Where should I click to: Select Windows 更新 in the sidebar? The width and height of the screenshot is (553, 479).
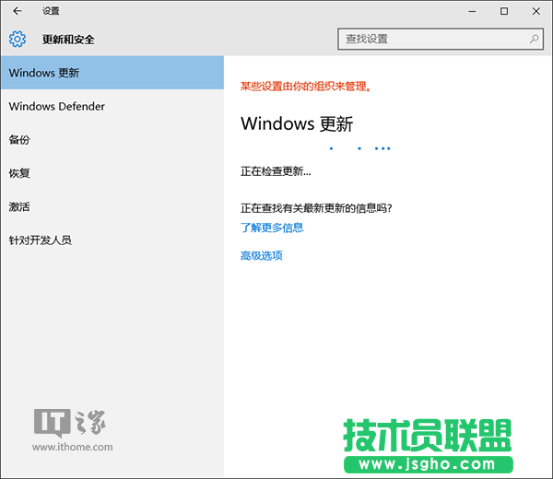pos(112,73)
